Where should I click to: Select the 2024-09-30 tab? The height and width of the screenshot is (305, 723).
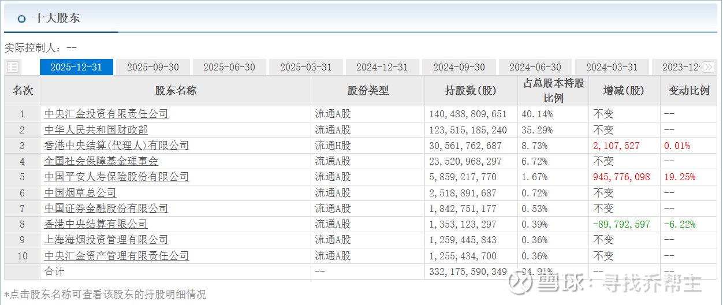(459, 67)
